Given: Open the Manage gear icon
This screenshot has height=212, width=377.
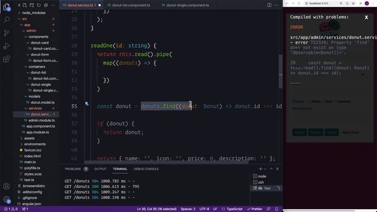Looking at the screenshot, I should (6, 199).
